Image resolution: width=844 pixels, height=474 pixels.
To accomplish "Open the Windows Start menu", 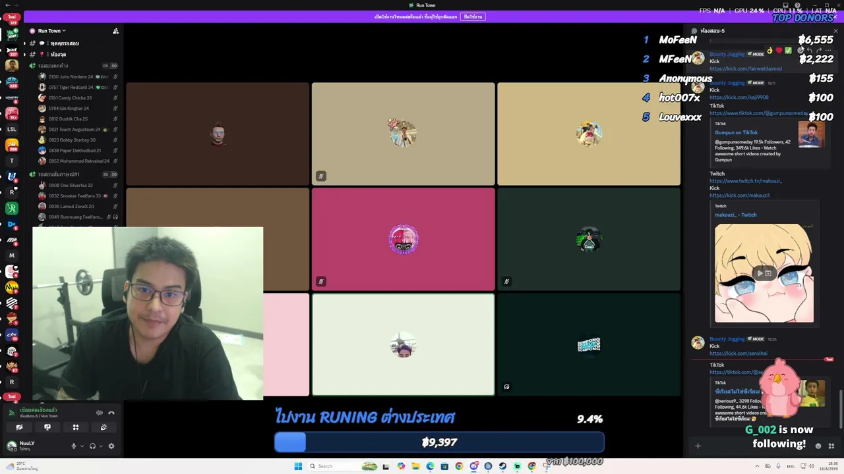I will (x=298, y=466).
